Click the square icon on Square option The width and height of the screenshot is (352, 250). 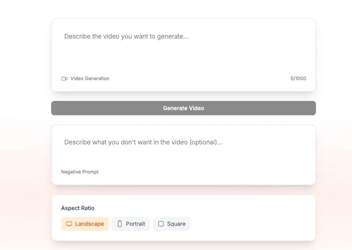(161, 224)
